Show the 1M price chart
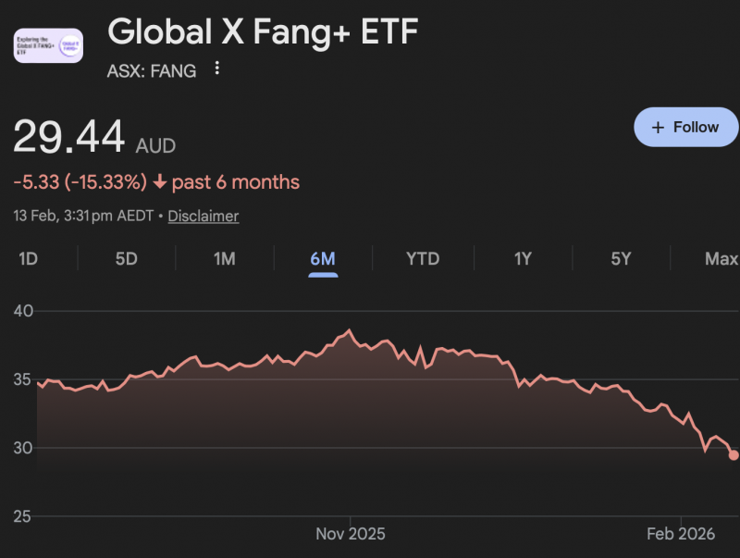Viewport: 740px width, 558px height. 224,258
